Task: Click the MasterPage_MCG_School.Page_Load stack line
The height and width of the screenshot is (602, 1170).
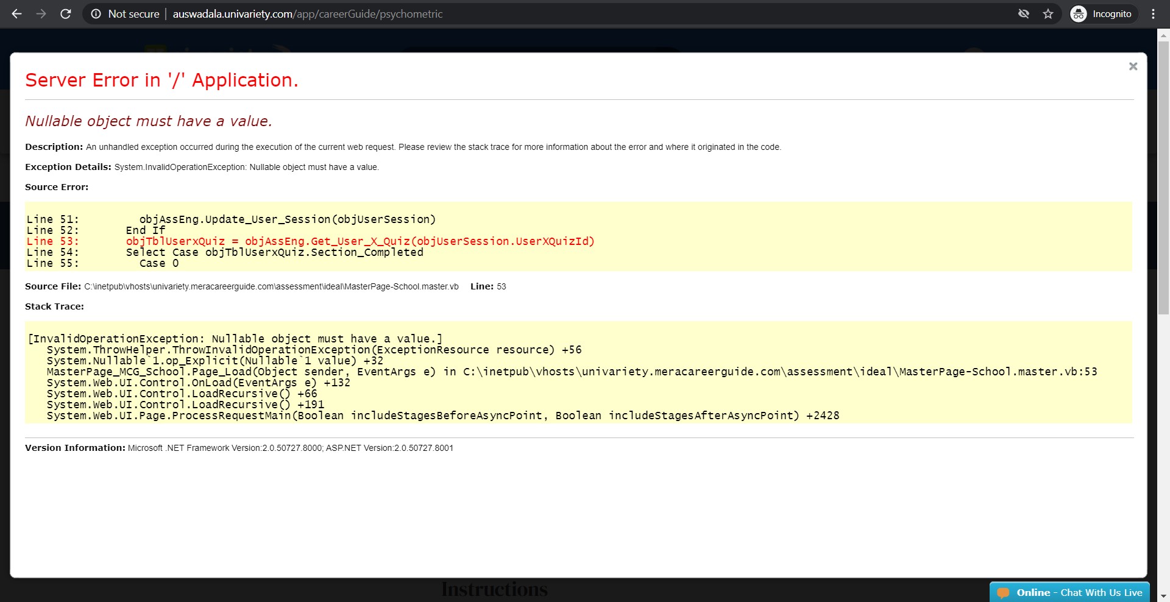Action: pyautogui.click(x=572, y=372)
